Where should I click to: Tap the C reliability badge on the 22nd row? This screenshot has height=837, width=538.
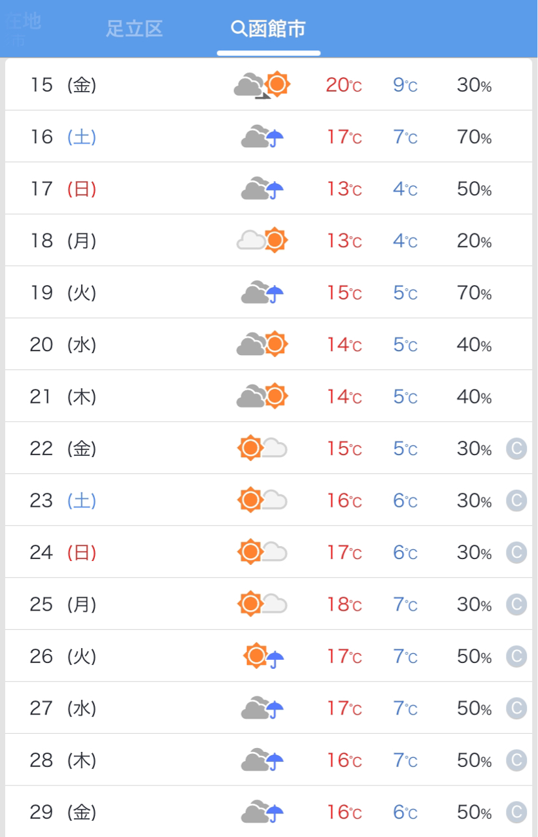516,449
